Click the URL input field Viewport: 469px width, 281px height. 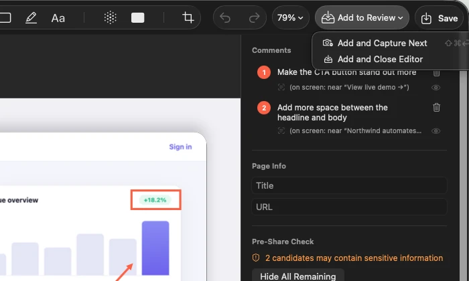[x=349, y=207]
